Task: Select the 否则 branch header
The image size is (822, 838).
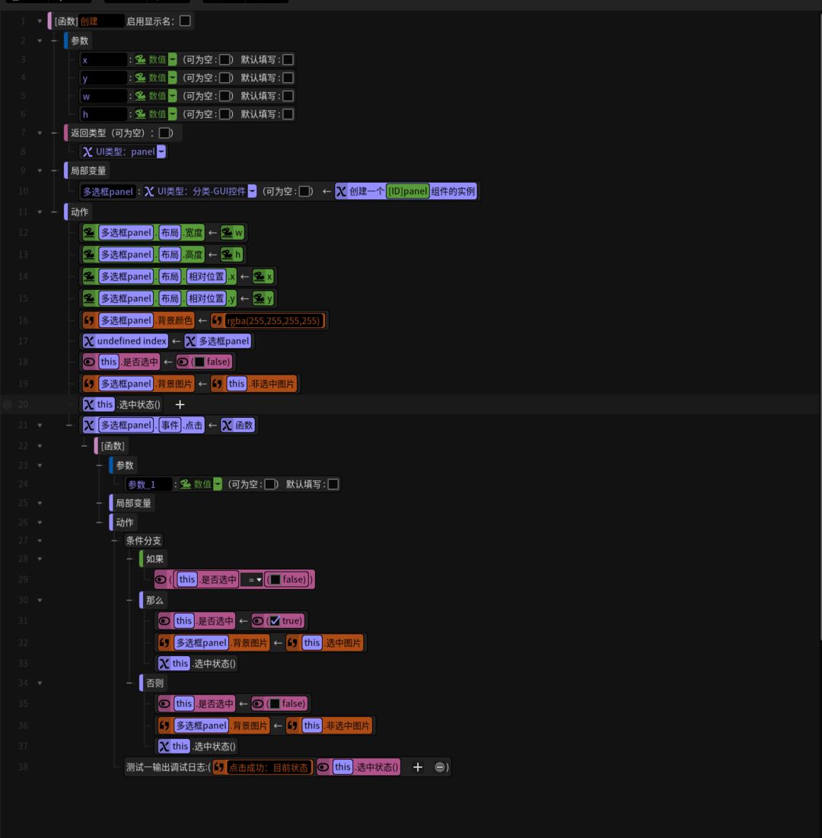Action: (x=155, y=683)
